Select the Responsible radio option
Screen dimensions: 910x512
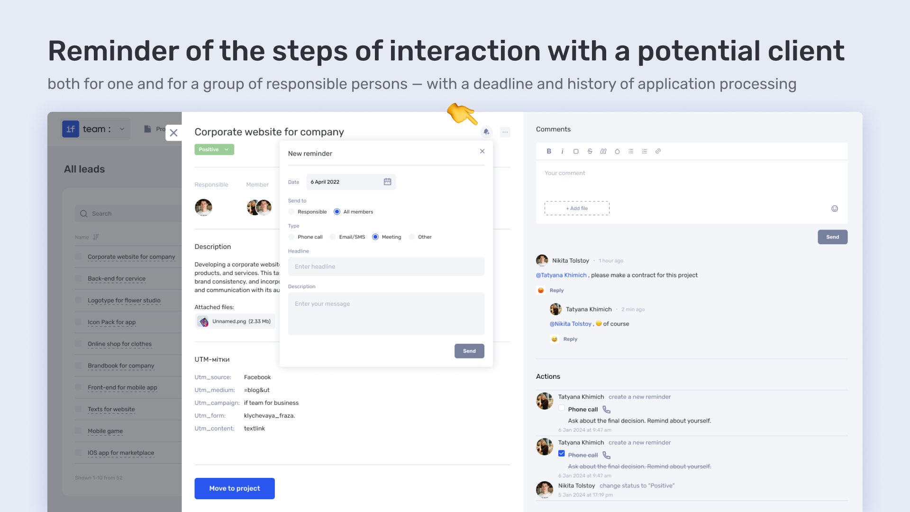tap(291, 212)
